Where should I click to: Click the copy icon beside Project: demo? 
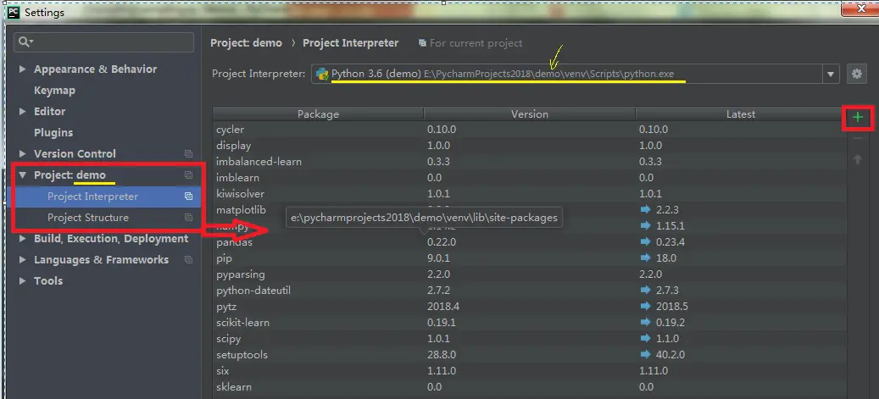pyautogui.click(x=188, y=175)
